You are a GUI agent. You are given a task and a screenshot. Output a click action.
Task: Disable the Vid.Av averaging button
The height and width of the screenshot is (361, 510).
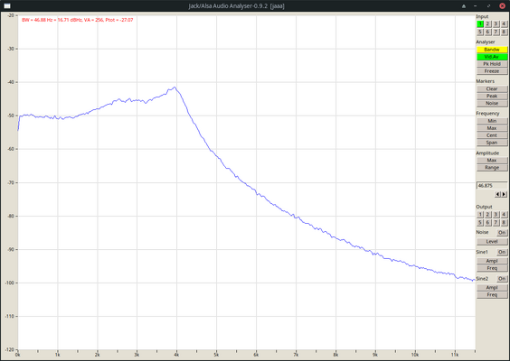point(492,57)
